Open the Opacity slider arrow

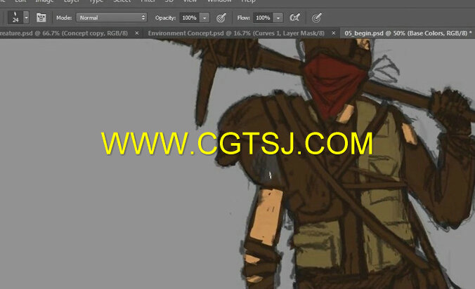pos(204,18)
